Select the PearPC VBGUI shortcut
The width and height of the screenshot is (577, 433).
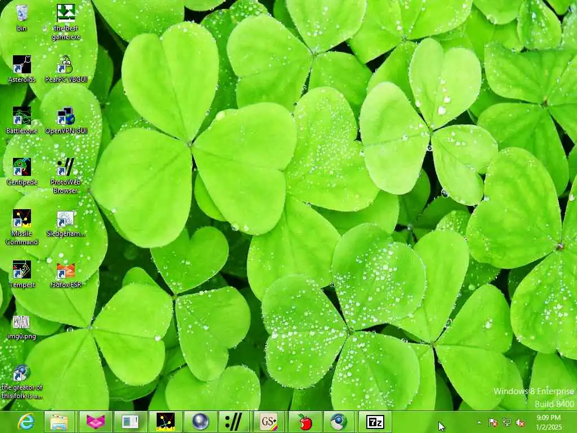pyautogui.click(x=66, y=69)
